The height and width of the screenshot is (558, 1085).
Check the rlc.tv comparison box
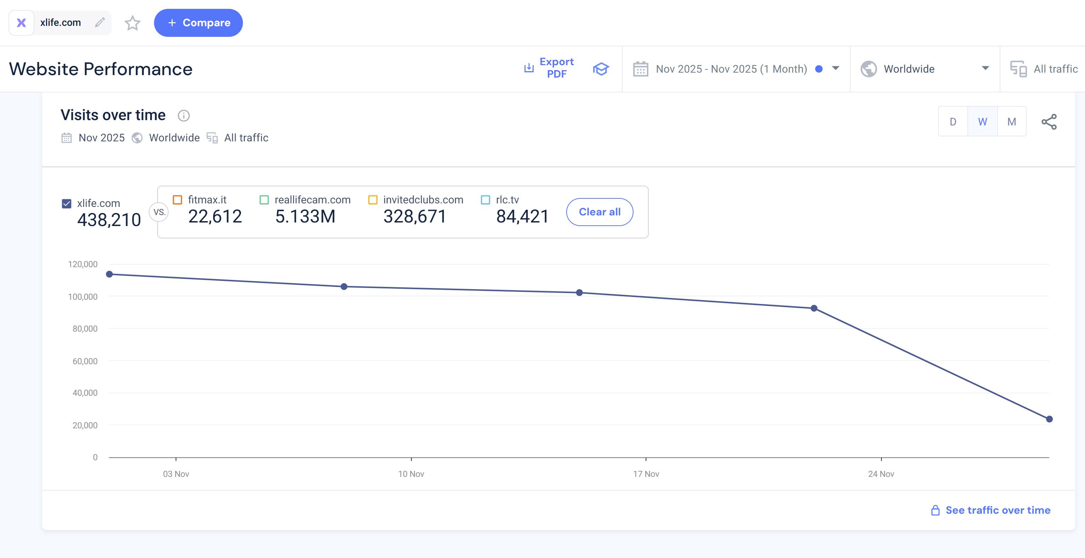point(485,200)
